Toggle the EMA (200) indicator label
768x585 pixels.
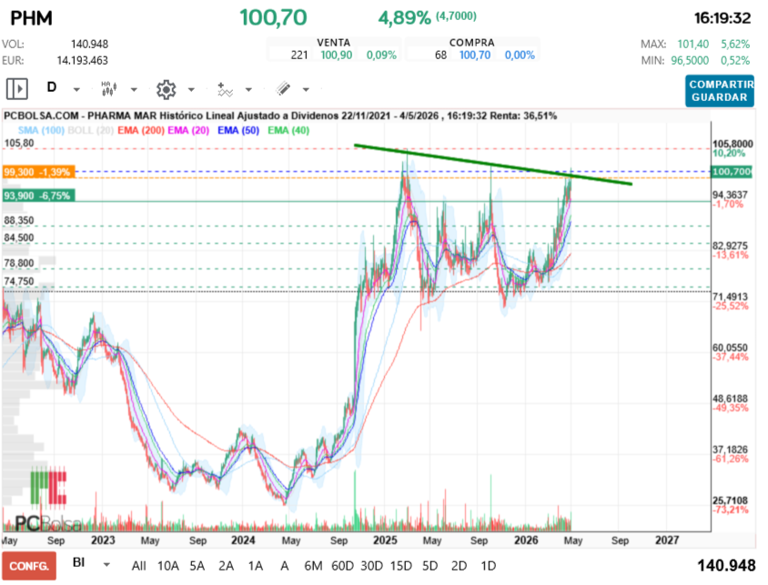[x=141, y=130]
